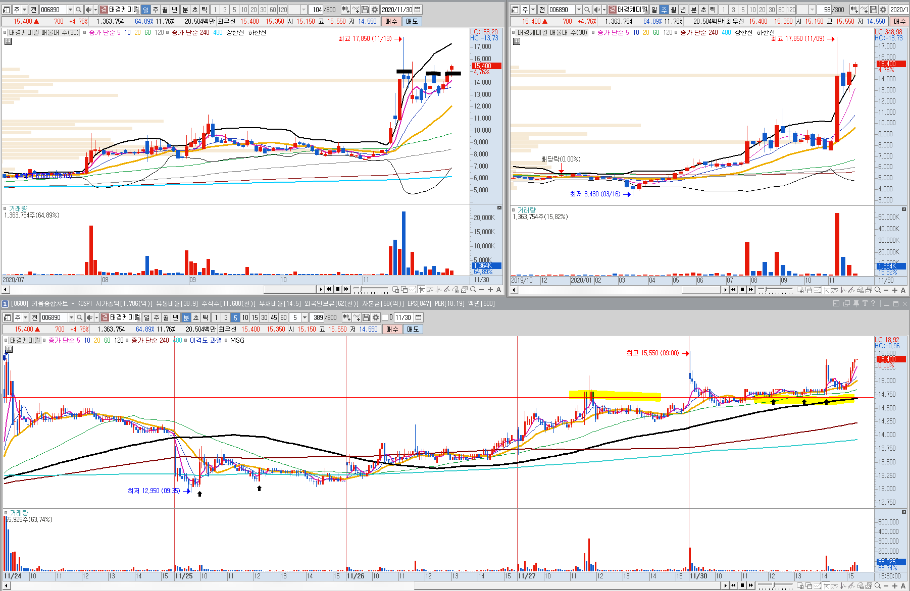Click the 2020/11/30 date field in daily chart
This screenshot has width=910, height=591.
(x=396, y=10)
